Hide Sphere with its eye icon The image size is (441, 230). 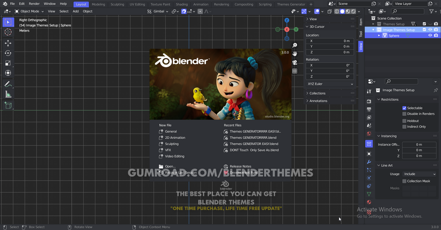click(x=430, y=36)
